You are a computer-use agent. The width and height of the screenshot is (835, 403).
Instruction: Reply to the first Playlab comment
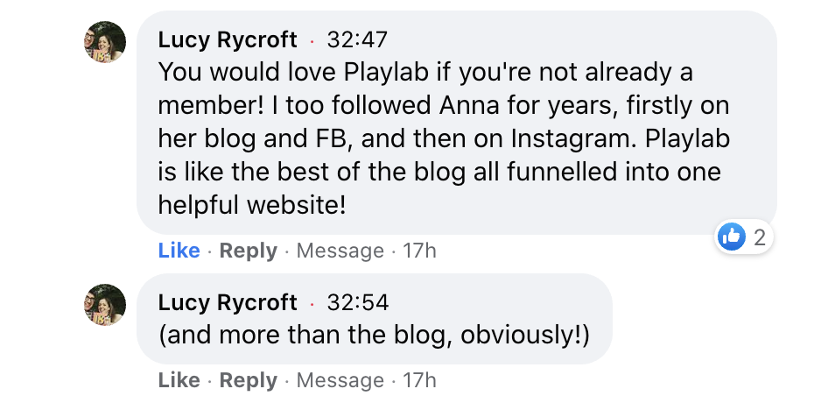click(248, 251)
